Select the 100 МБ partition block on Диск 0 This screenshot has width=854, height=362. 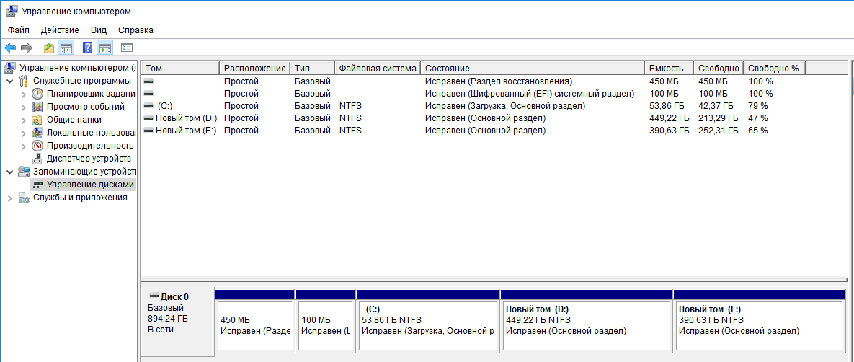click(325, 321)
